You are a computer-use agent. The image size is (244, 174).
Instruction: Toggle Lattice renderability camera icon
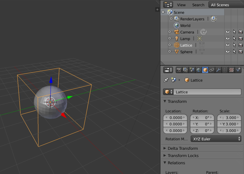pos(241,45)
